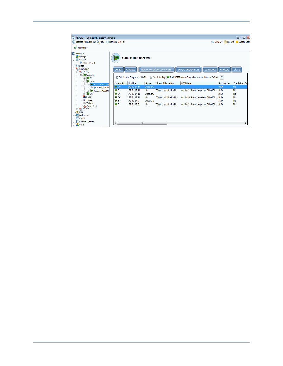Select the Servers node icon
This screenshot has height=366, width=283.
[77, 60]
